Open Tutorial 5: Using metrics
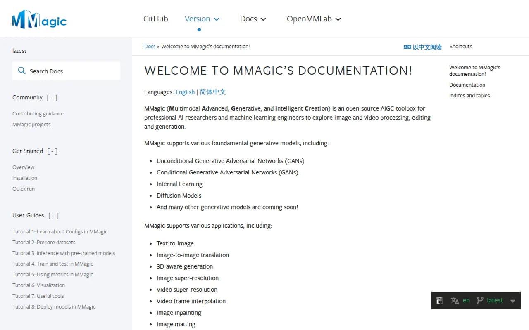The height and width of the screenshot is (330, 529). [52, 275]
